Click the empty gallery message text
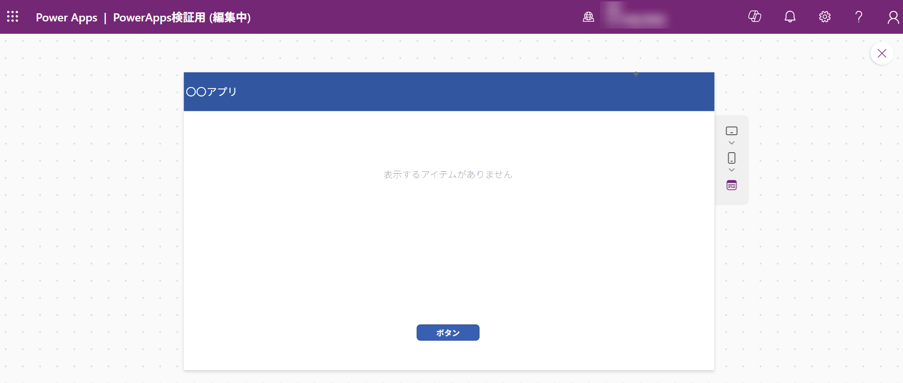Viewport: 903px width, 383px height. (448, 175)
